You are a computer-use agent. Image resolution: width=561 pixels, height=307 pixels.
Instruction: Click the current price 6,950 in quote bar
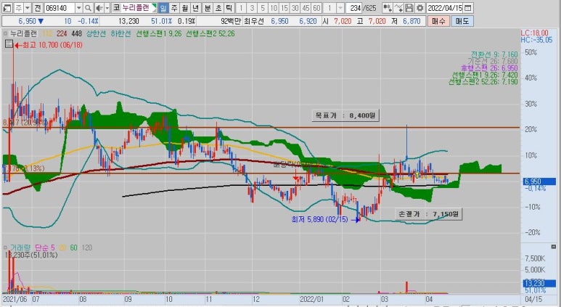28,21
